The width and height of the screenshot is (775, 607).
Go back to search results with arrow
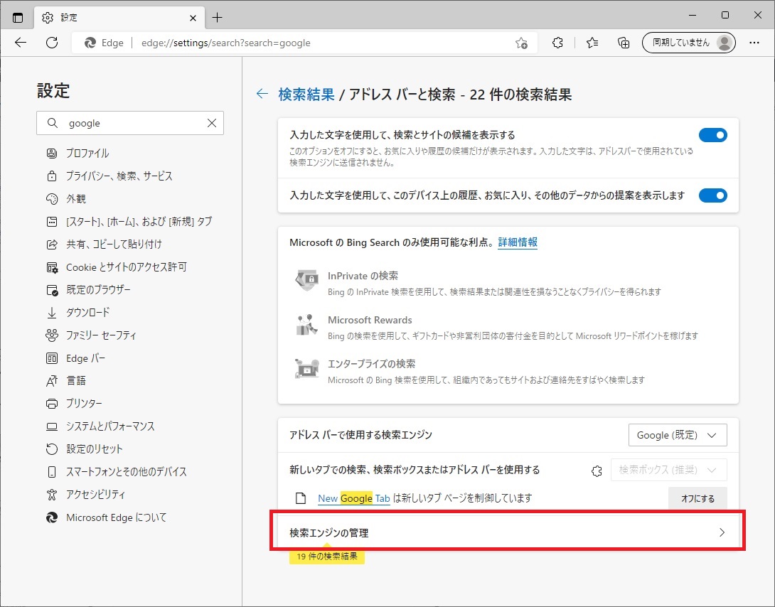click(x=262, y=93)
